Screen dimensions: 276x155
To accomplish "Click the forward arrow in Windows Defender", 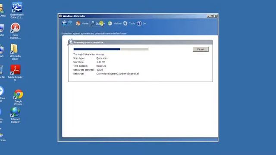I will [x=70, y=23].
